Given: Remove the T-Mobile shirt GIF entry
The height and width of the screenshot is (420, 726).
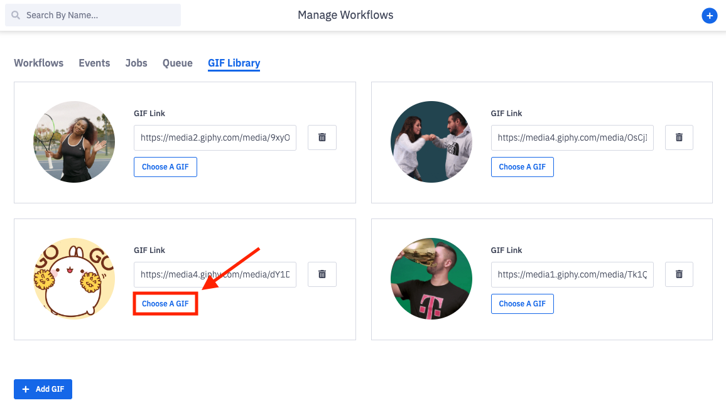Looking at the screenshot, I should 679,274.
